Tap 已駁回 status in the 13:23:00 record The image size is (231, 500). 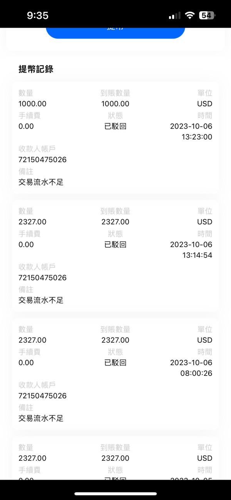pyautogui.click(x=115, y=126)
